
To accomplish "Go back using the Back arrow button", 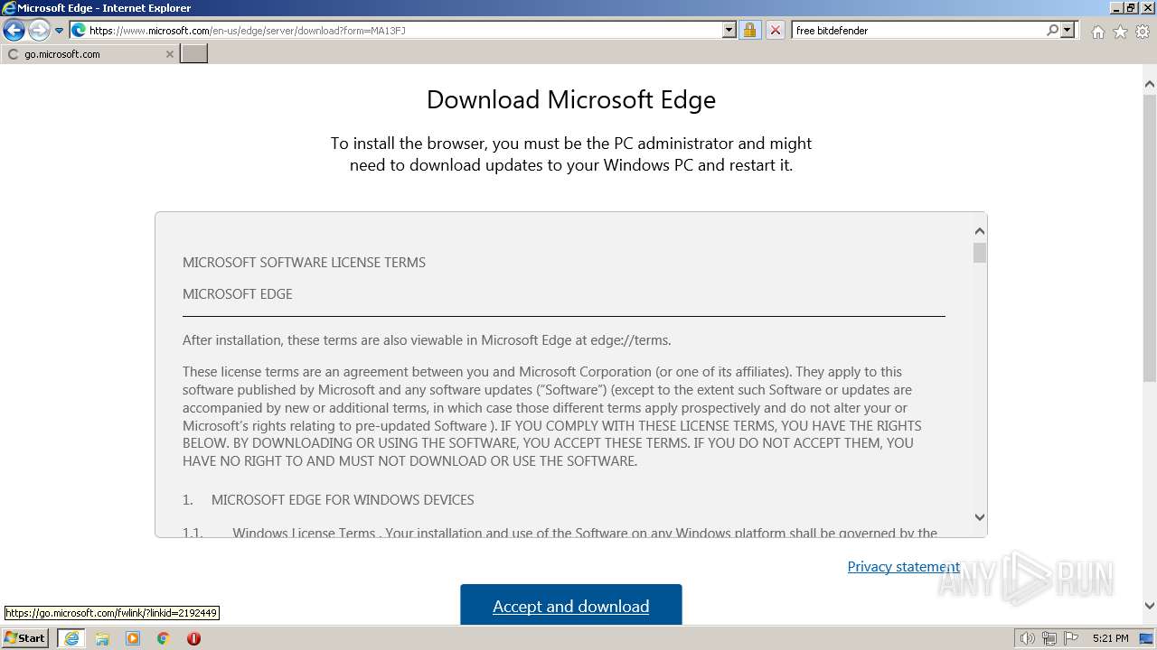I will (14, 31).
